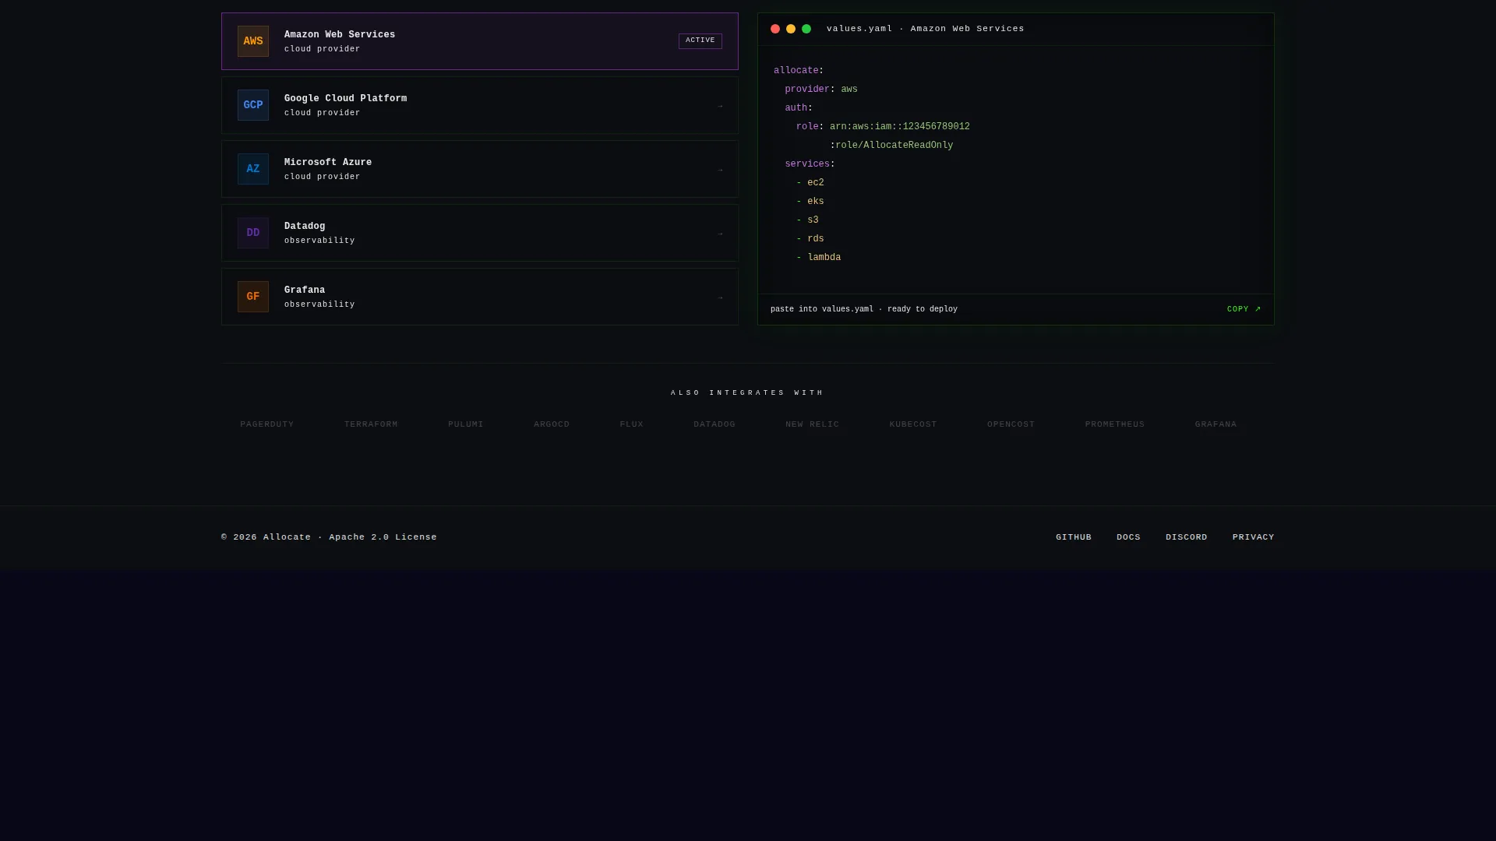This screenshot has width=1496, height=841.
Task: Click the GF Grafana logo badge
Action: (253, 297)
